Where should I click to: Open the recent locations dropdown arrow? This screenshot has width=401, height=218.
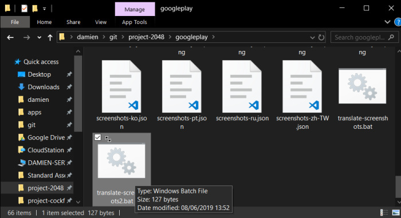tap(39, 38)
